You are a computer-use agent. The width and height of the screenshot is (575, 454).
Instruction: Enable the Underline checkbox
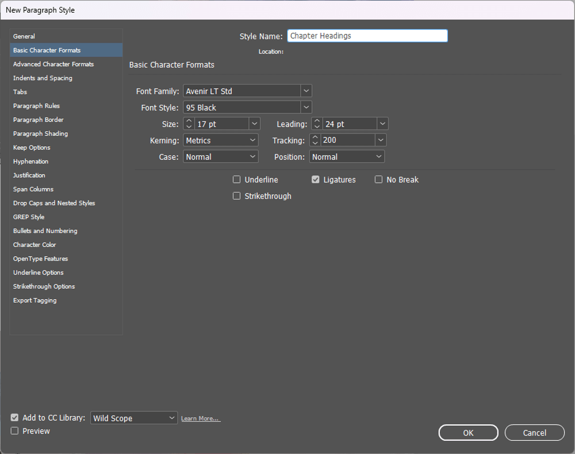[x=236, y=180]
